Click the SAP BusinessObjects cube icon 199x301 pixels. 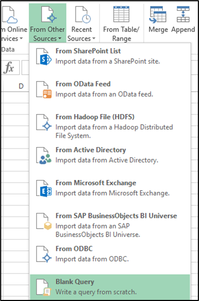pyautogui.click(x=44, y=222)
